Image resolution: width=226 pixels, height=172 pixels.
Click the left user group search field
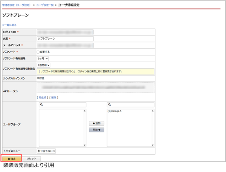coord(63,104)
